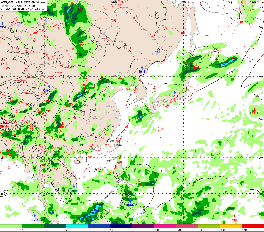This screenshot has width=264, height=232.
Task: Click the medium green 5–10 legend swatch
Action: tap(33, 226)
